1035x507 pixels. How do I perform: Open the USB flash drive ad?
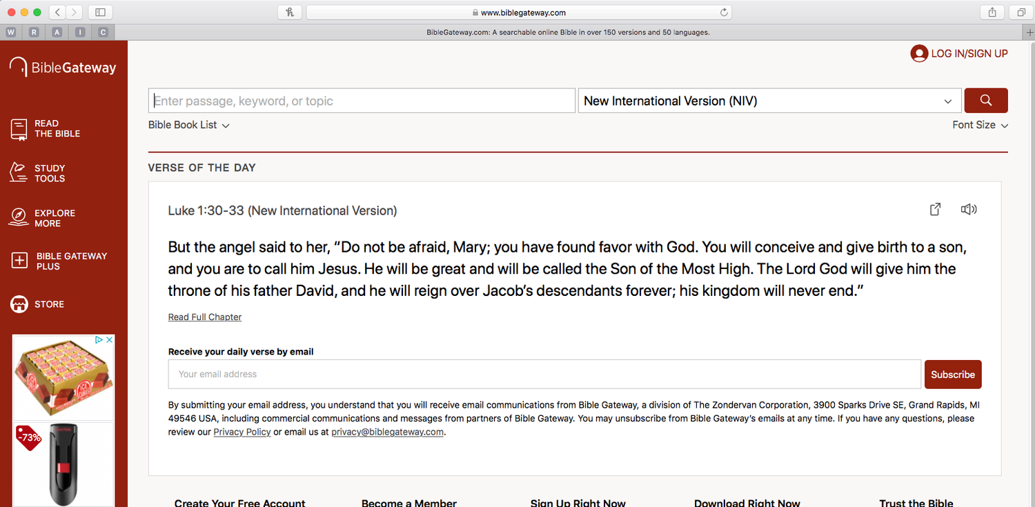(x=63, y=464)
